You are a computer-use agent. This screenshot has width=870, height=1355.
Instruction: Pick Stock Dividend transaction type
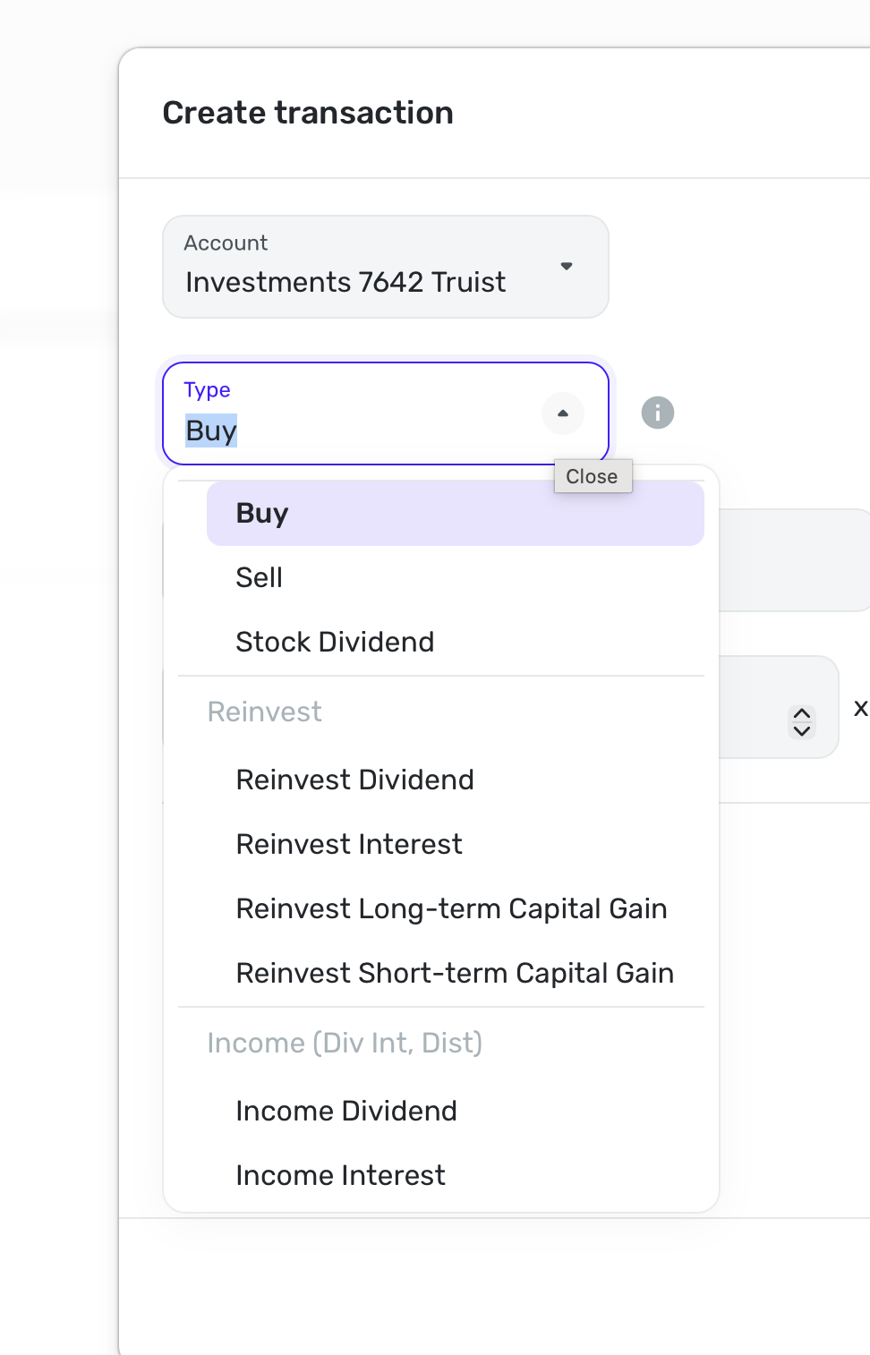pyautogui.click(x=335, y=642)
